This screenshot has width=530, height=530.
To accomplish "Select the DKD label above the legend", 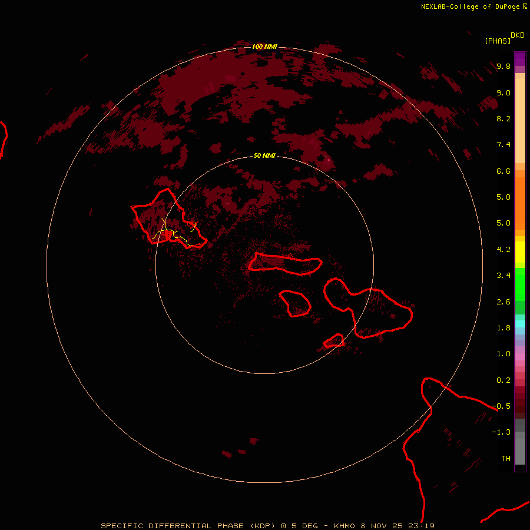I will (518, 35).
